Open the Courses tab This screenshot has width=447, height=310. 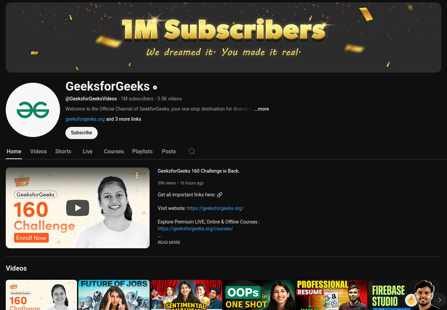point(114,151)
